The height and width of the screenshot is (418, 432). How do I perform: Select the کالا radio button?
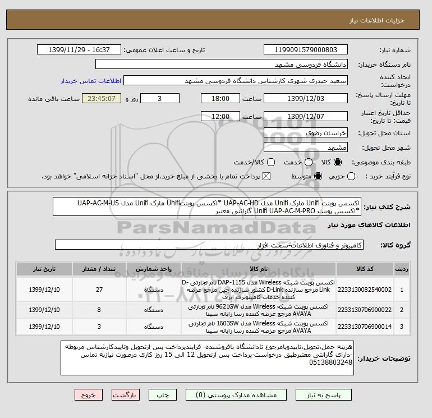pyautogui.click(x=338, y=162)
